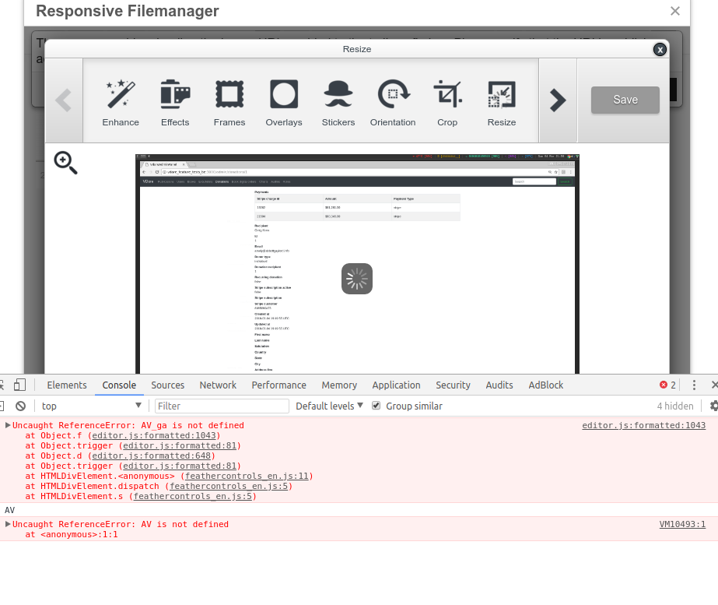The height and width of the screenshot is (605, 718).
Task: Open DevTools settings via the gear icon
Action: coord(713,406)
